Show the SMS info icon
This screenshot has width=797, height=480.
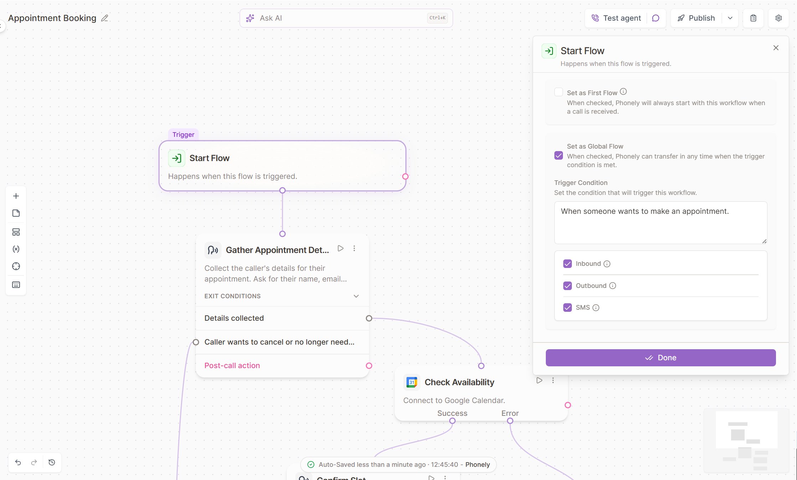[x=596, y=308]
